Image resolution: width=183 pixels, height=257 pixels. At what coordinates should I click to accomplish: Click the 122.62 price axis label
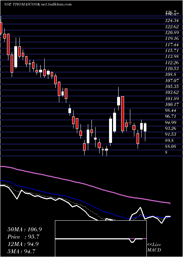(172, 27)
